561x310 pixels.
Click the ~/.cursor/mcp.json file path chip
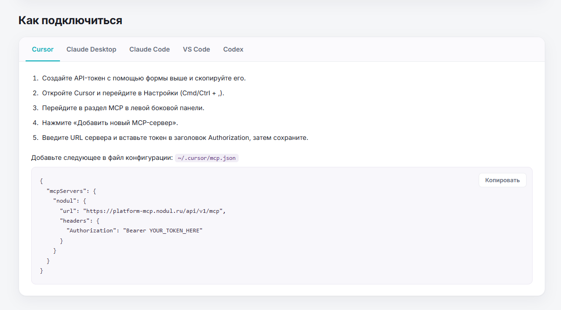coord(207,158)
